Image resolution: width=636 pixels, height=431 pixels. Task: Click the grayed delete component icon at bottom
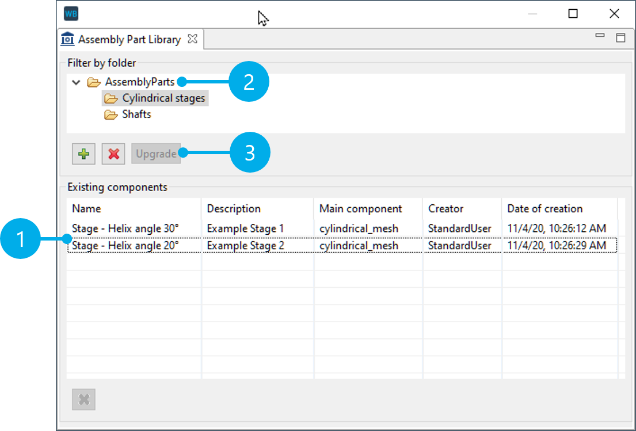click(x=84, y=399)
